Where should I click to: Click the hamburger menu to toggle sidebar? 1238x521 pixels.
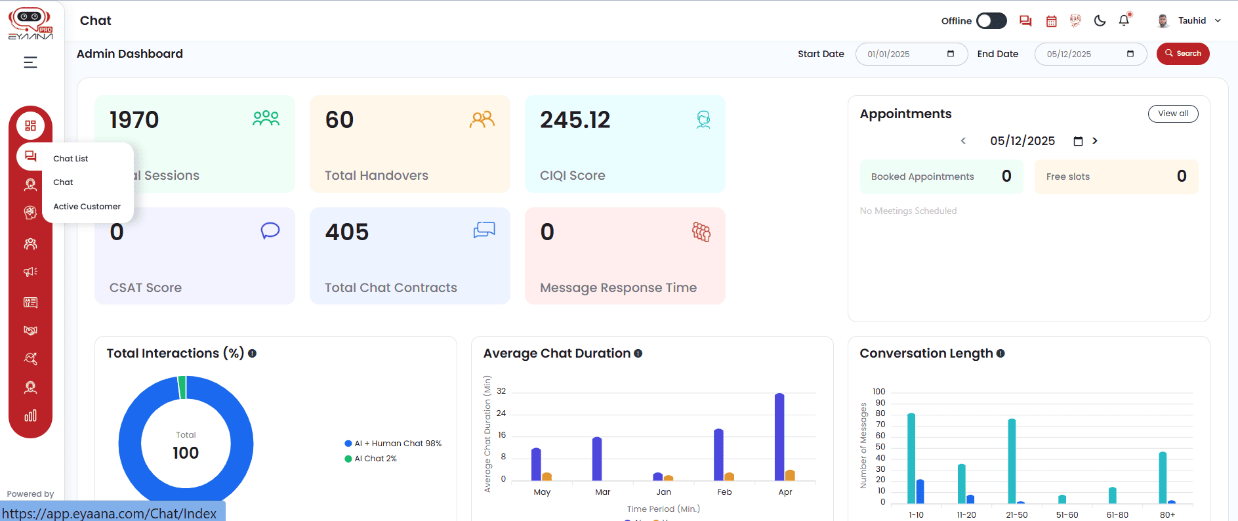pyautogui.click(x=30, y=62)
